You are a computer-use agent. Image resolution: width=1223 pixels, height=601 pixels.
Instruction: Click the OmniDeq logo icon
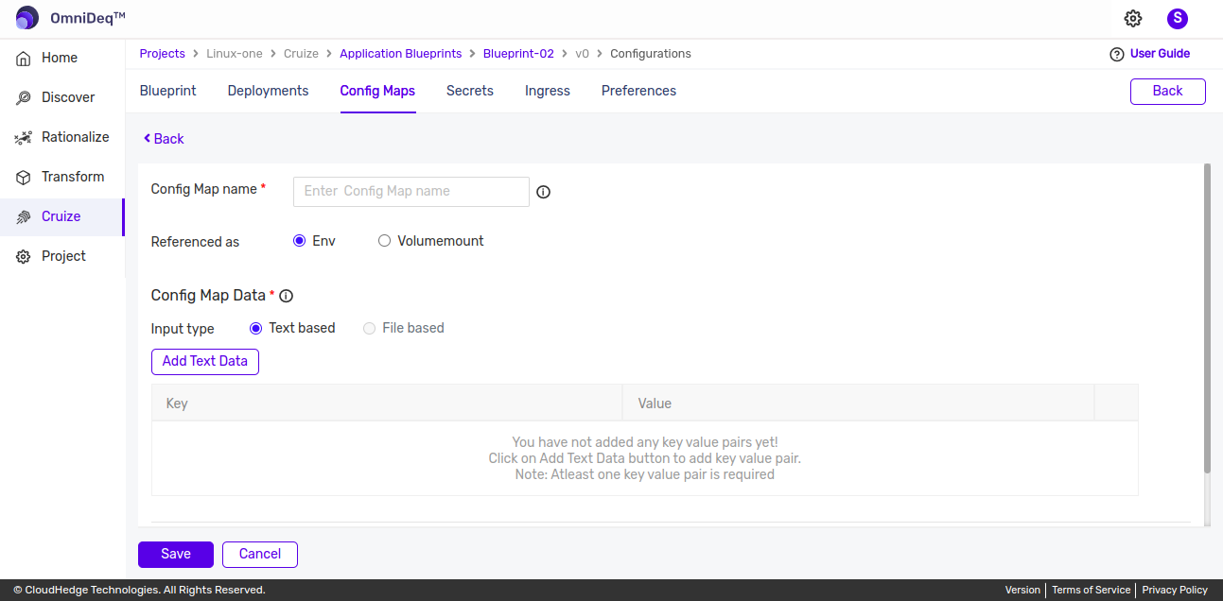pyautogui.click(x=27, y=18)
